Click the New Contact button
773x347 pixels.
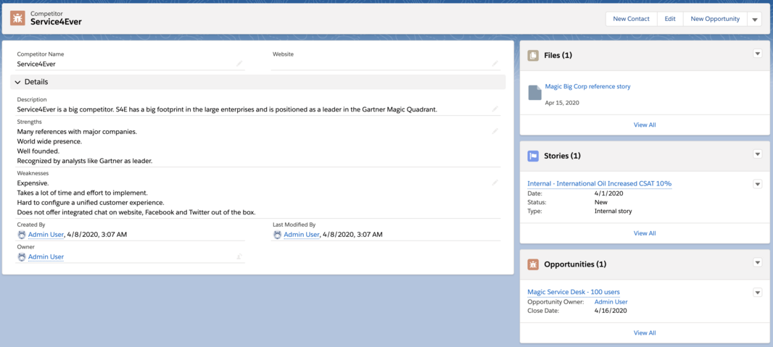pos(631,19)
